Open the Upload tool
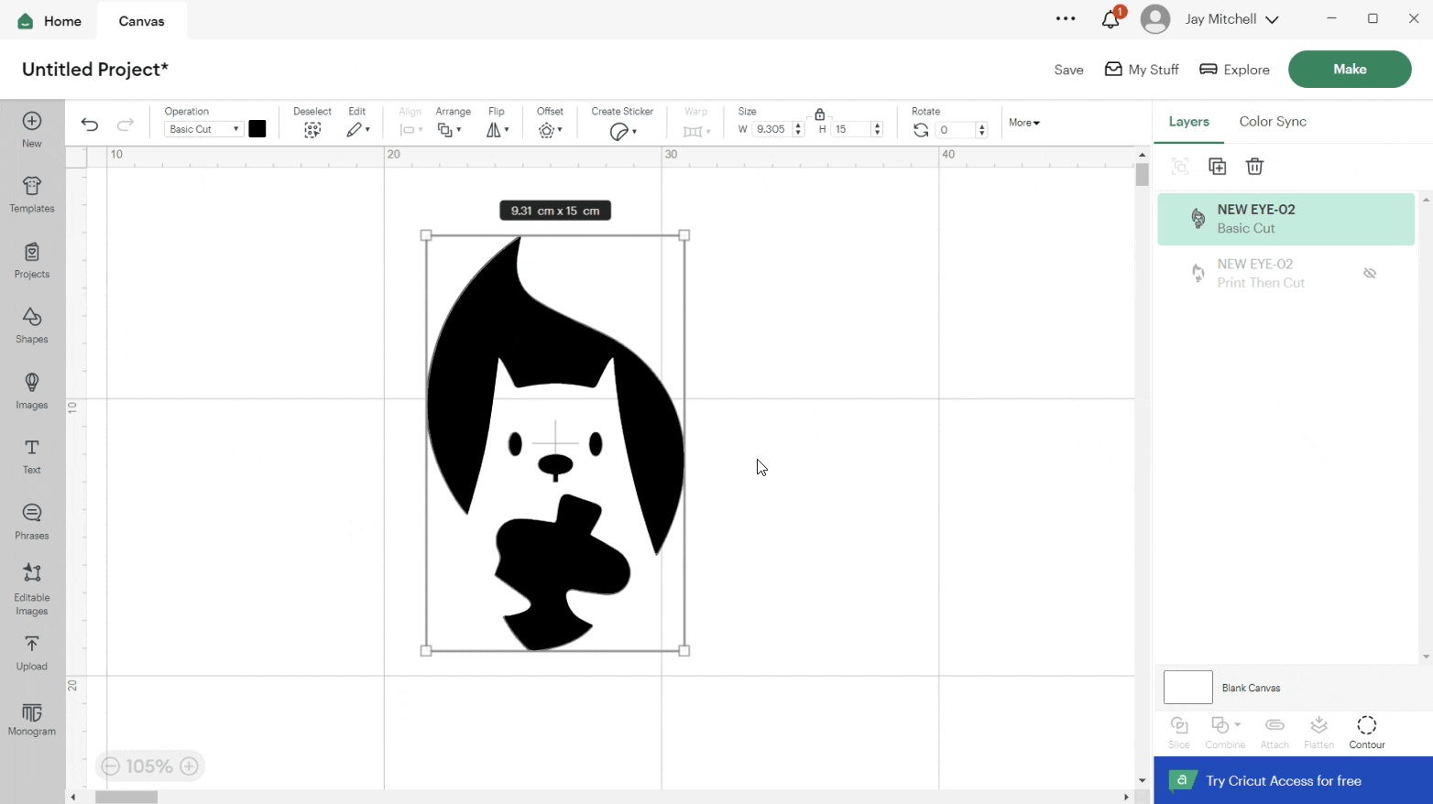Screen dimensions: 1433x804 click(31, 653)
